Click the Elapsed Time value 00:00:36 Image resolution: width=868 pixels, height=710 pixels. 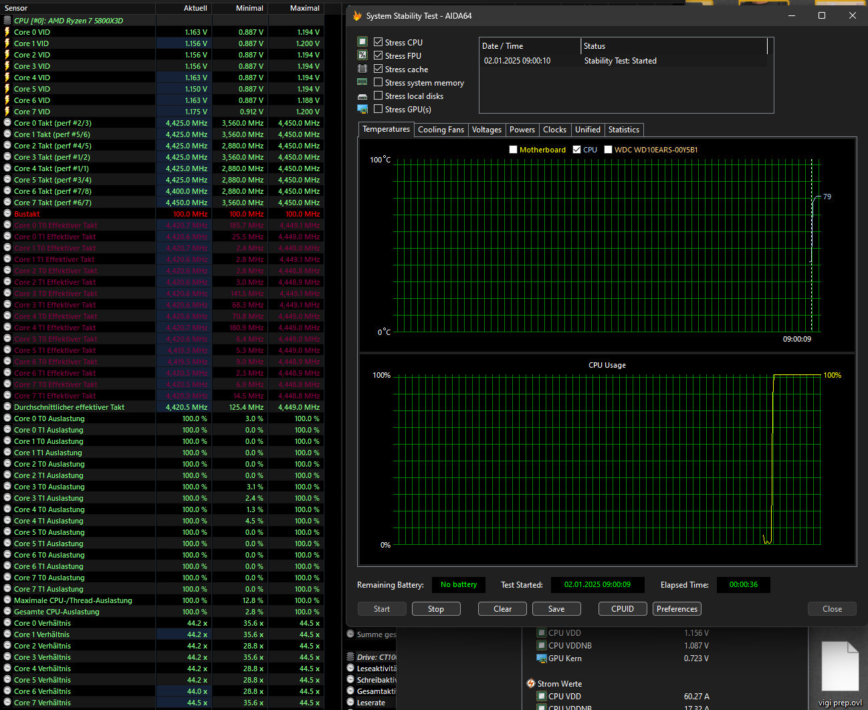744,584
